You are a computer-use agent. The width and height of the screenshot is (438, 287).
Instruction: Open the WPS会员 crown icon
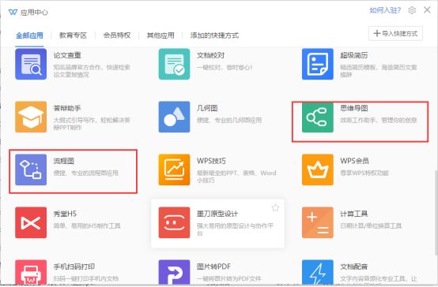(x=318, y=170)
